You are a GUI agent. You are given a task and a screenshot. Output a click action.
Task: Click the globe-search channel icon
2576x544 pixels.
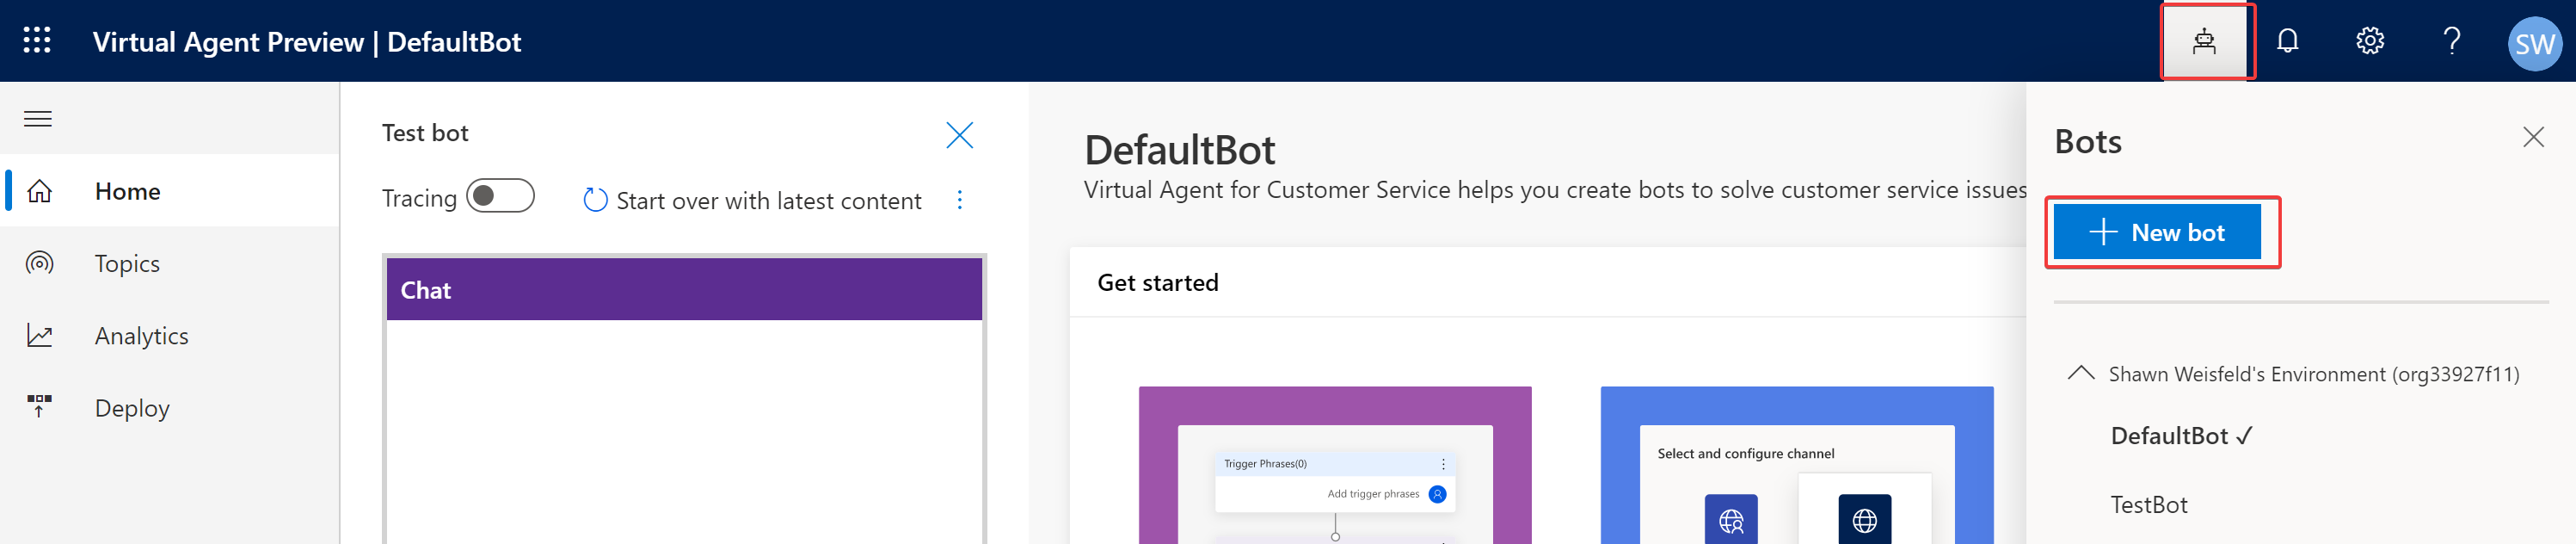(x=1731, y=519)
